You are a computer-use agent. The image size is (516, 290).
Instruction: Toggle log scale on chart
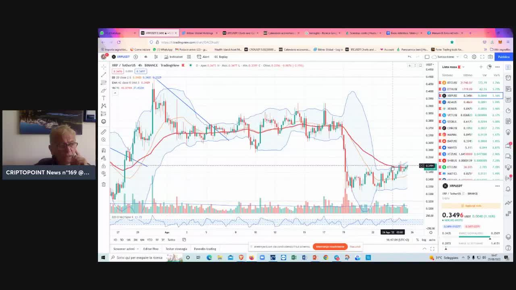(424, 240)
